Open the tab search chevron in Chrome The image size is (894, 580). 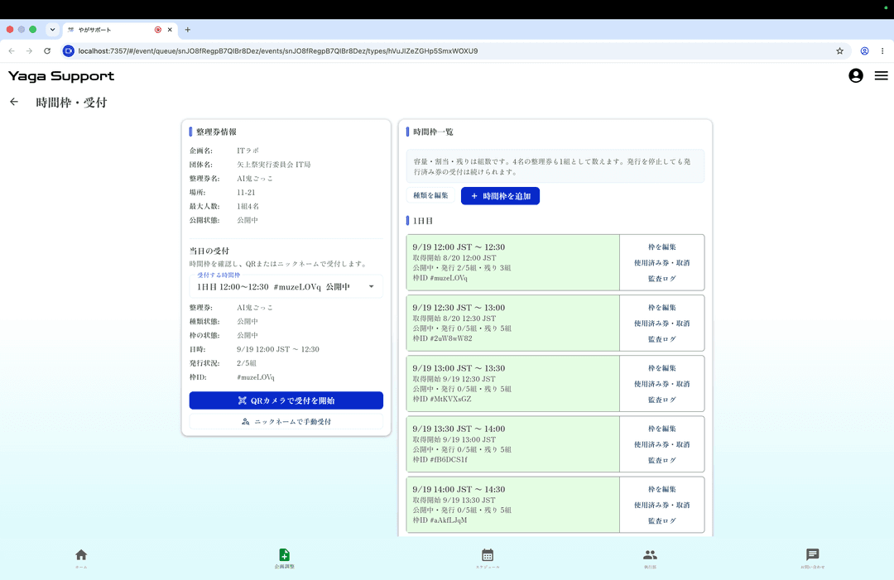click(x=52, y=30)
